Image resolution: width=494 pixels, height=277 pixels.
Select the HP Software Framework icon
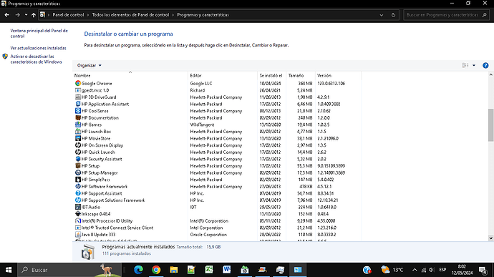pos(78,187)
